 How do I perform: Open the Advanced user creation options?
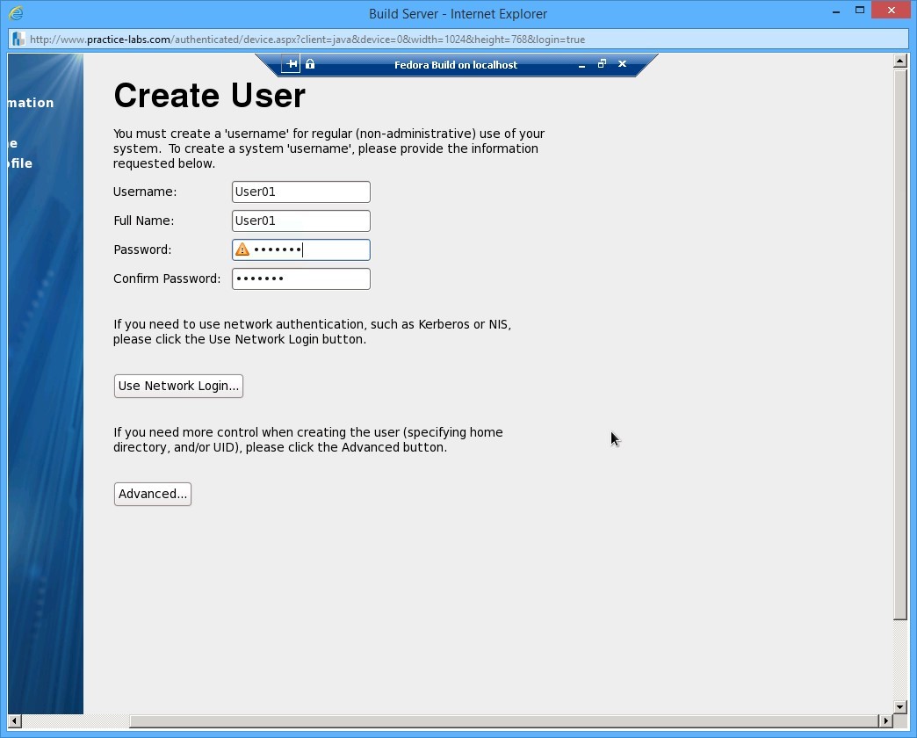152,494
